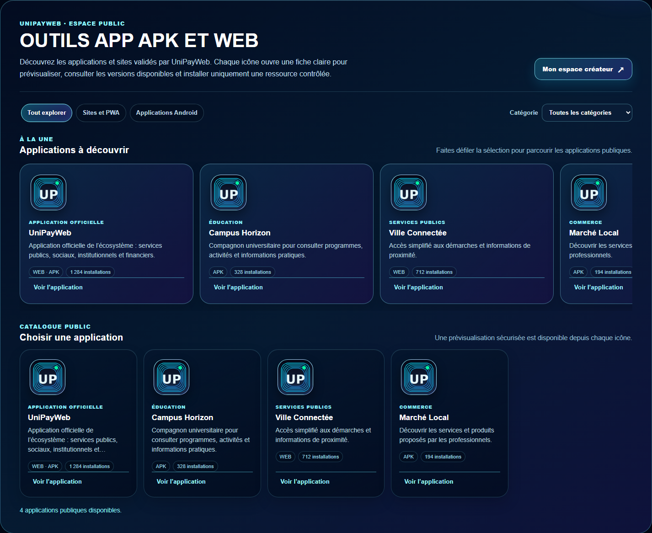Click Voir l'application for featured Ville Connectée
Image resolution: width=652 pixels, height=533 pixels.
coord(418,288)
